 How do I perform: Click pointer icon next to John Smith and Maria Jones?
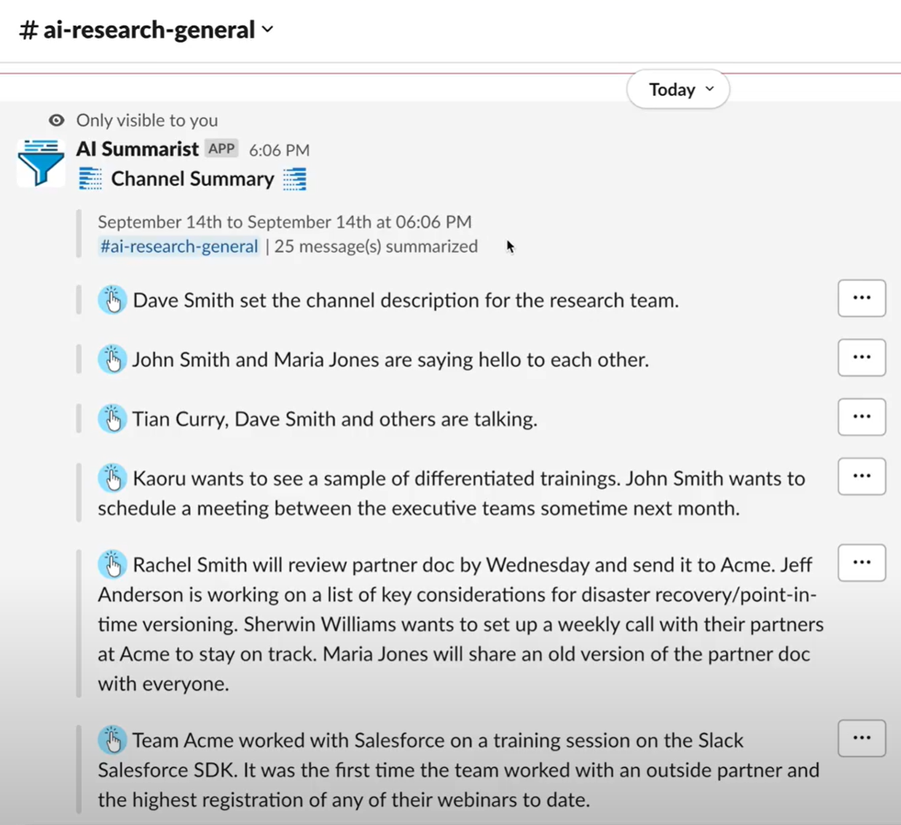(x=112, y=360)
